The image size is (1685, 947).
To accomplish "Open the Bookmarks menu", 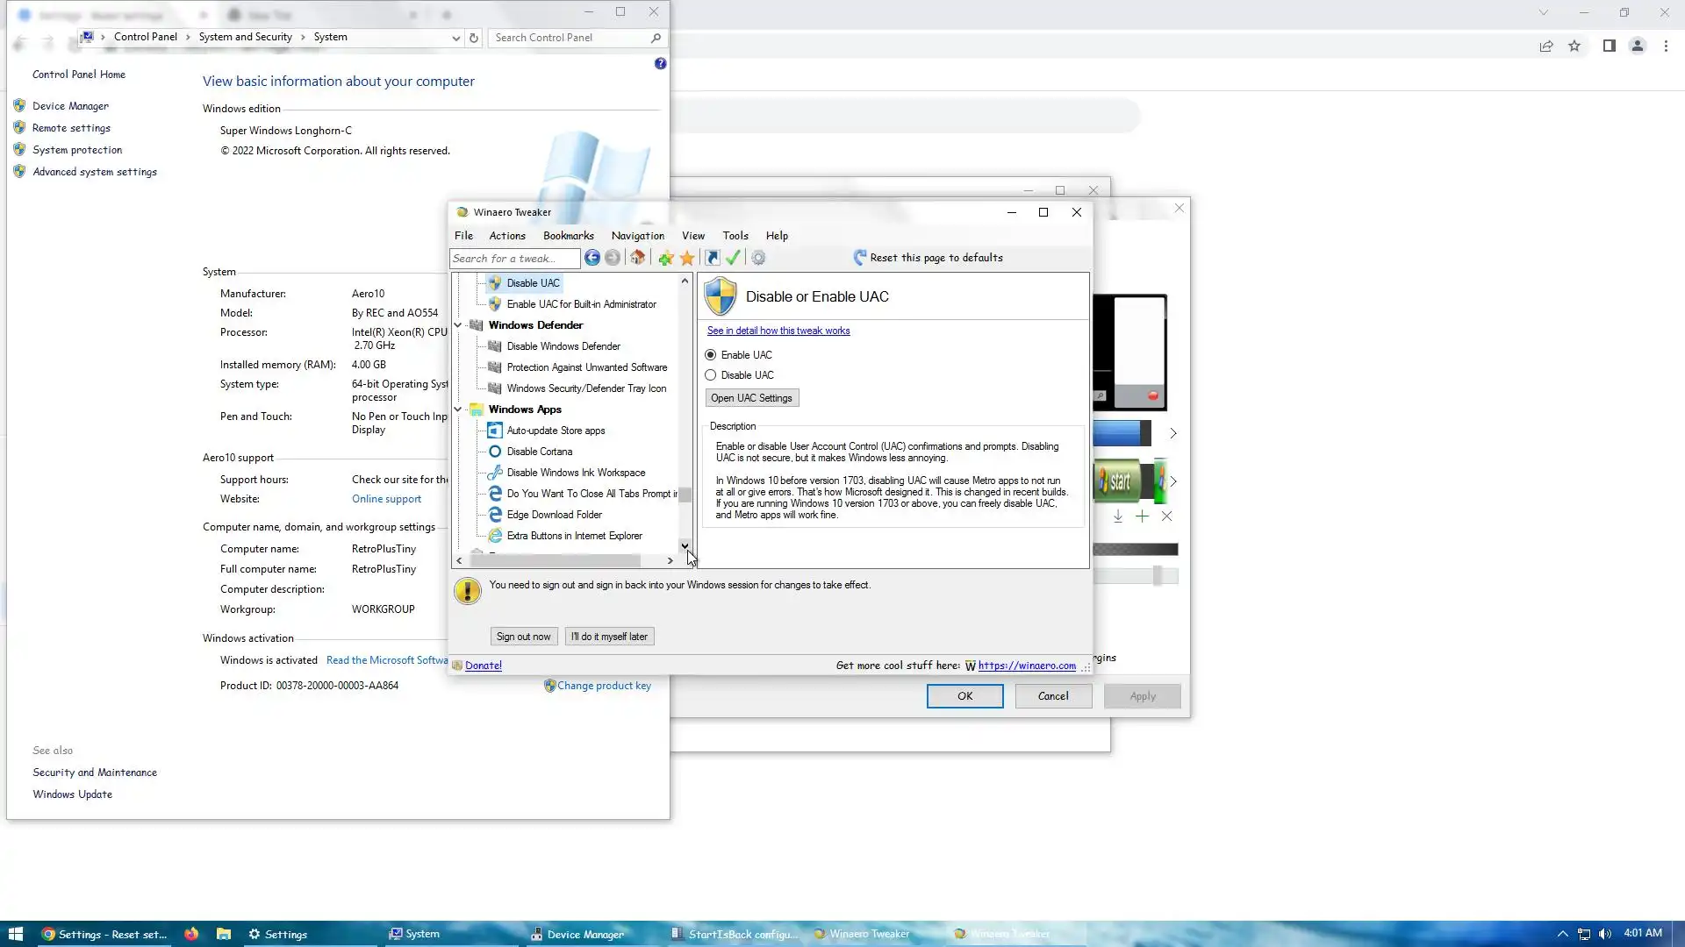I will point(568,236).
